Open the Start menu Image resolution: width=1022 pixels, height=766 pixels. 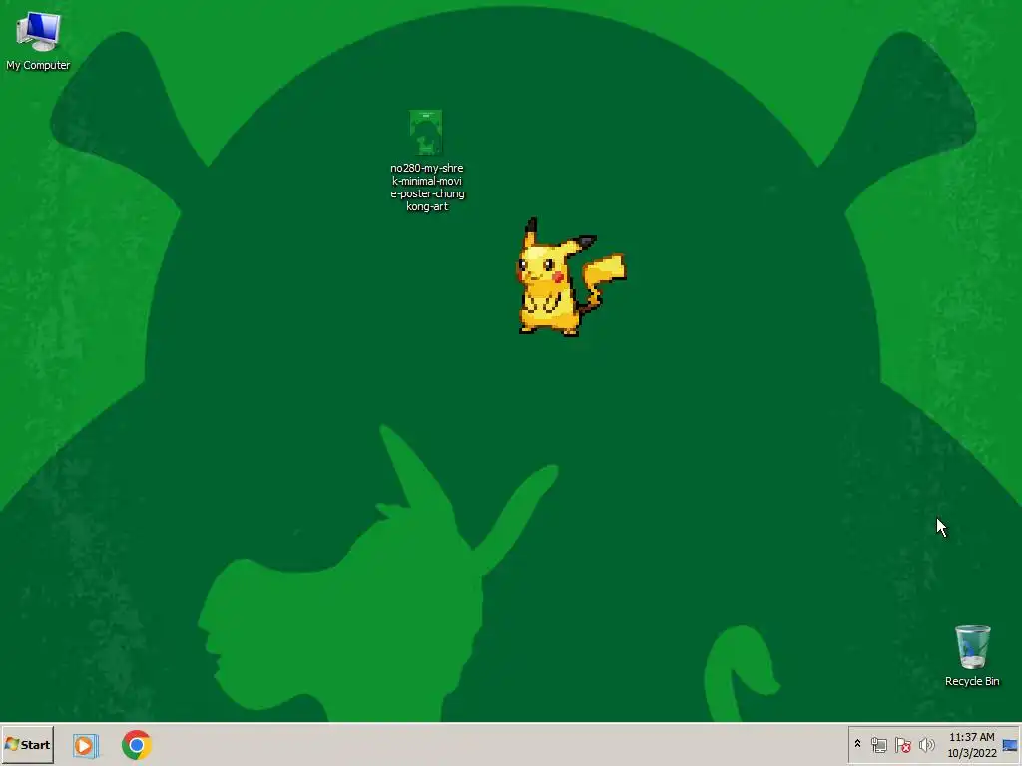click(27, 744)
